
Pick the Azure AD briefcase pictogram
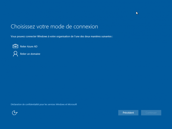(x=15, y=46)
